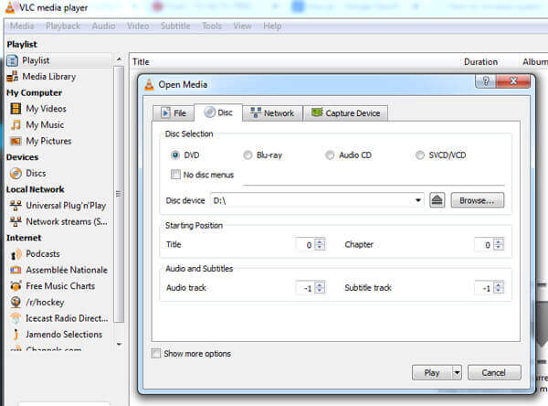Tick the Show more options checkbox
The width and height of the screenshot is (548, 406).
tap(156, 353)
